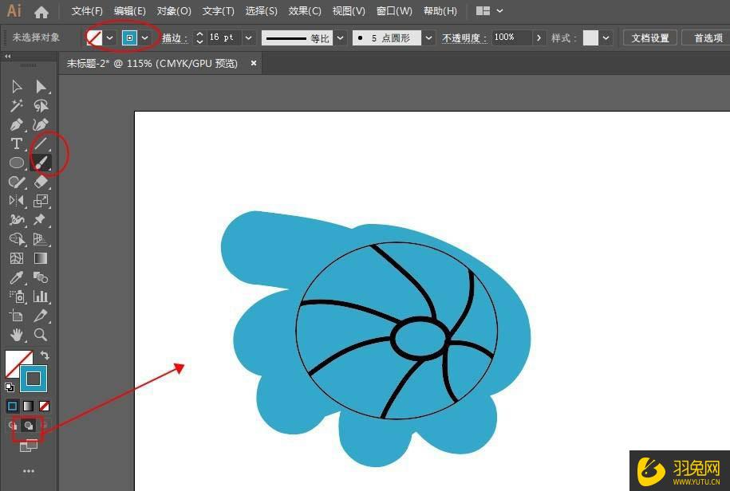Swap fill and stroke colors
This screenshot has height=491, width=730.
tap(45, 355)
